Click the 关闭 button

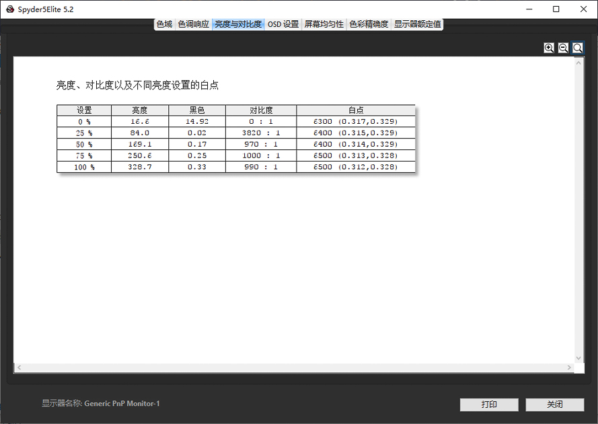555,404
